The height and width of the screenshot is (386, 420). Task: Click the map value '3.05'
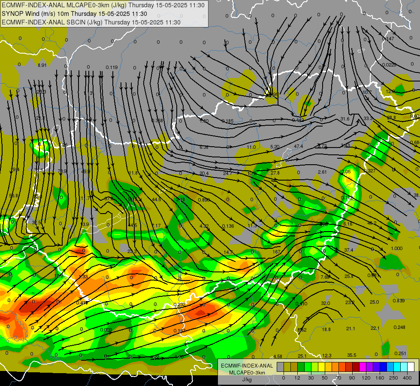click(346, 172)
